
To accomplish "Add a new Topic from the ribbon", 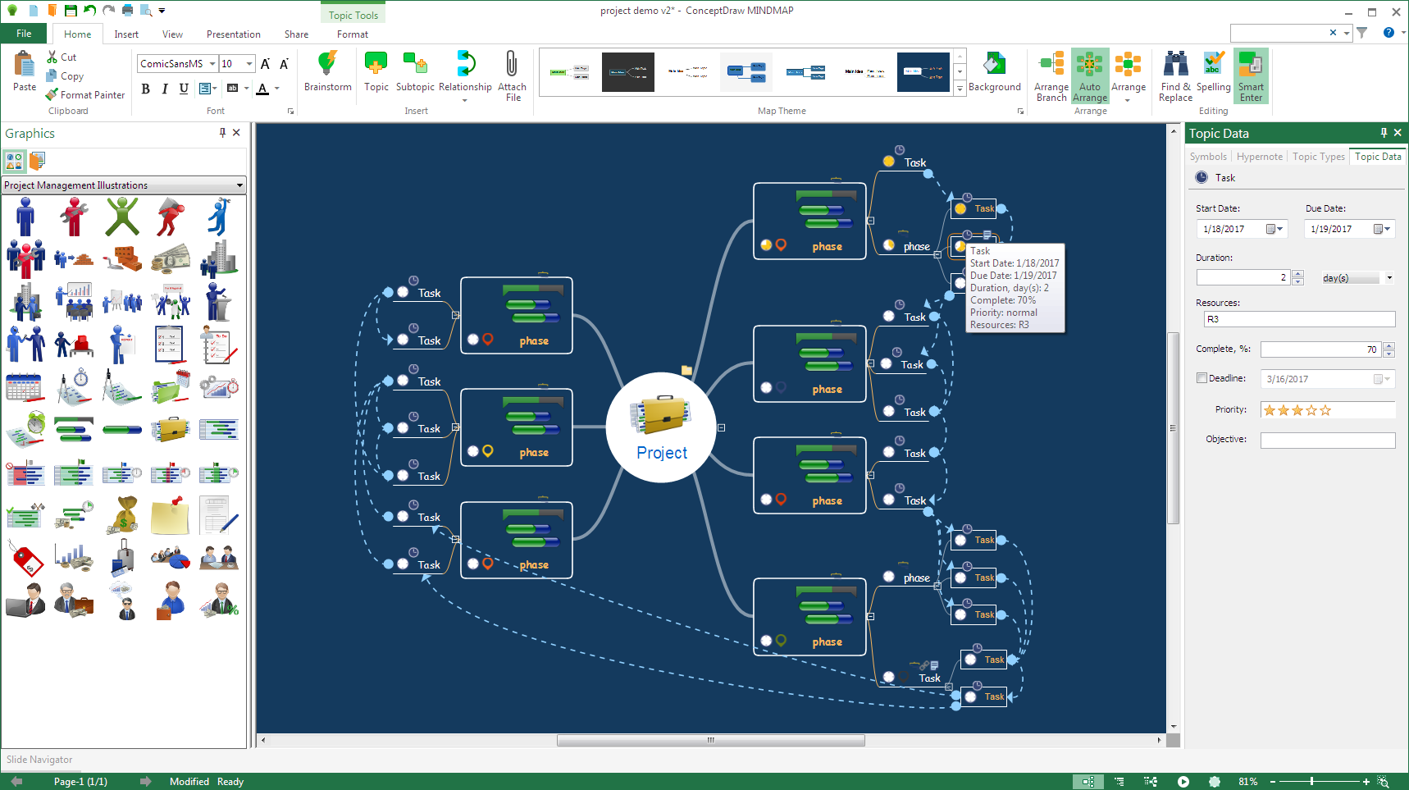I will point(376,72).
